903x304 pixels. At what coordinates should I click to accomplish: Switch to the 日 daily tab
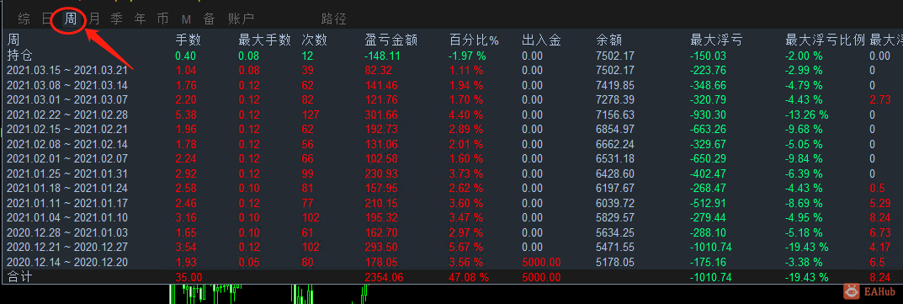(x=47, y=19)
